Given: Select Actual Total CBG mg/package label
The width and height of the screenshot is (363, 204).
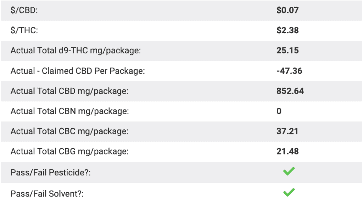Looking at the screenshot, I should 69,152.
